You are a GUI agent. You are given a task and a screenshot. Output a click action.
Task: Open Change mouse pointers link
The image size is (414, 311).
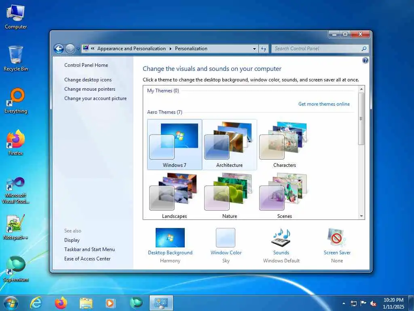coord(90,89)
